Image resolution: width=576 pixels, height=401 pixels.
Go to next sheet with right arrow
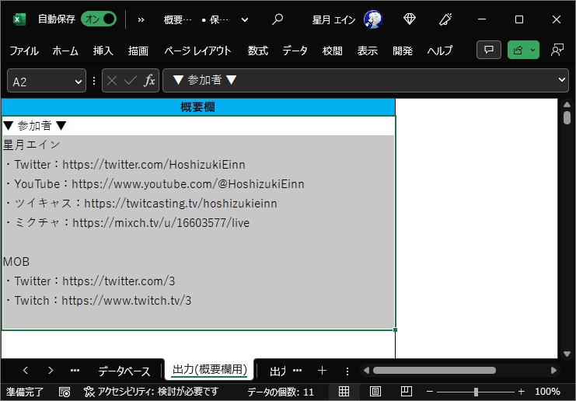[51, 370]
